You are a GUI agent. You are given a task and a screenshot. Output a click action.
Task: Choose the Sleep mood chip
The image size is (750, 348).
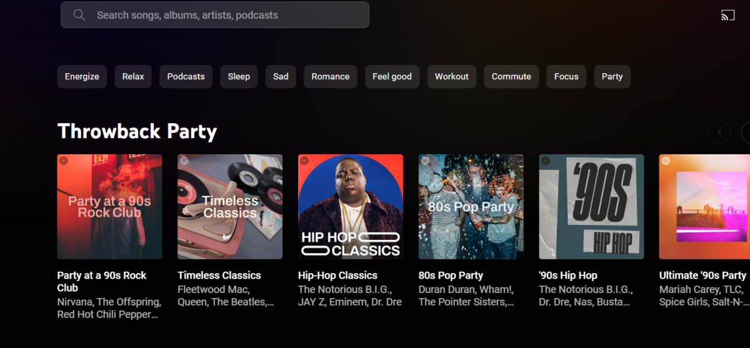point(239,76)
